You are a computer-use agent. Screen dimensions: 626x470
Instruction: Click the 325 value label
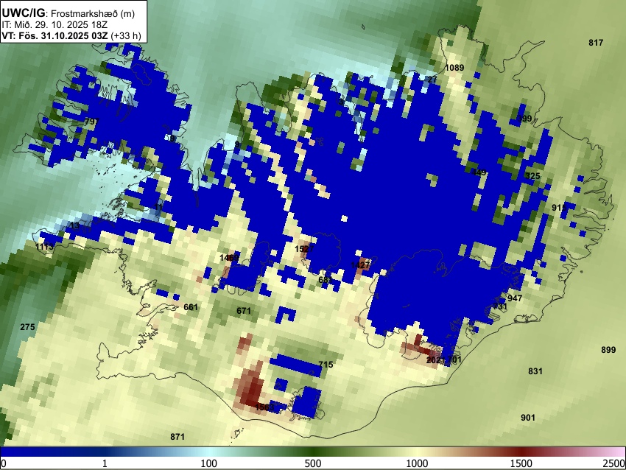[532, 176]
